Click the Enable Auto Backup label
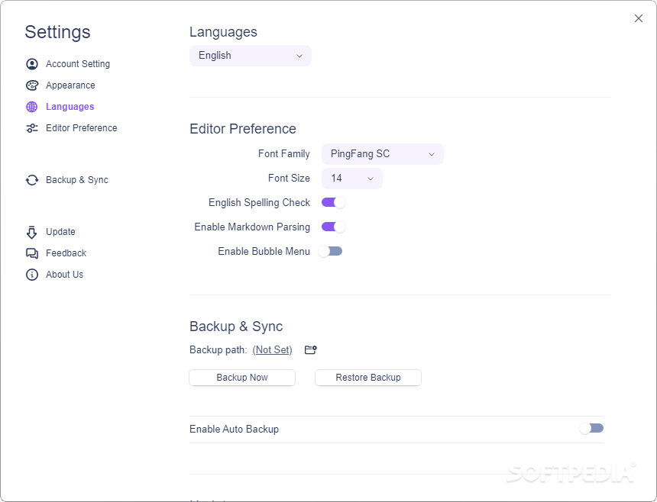Screen dimensions: 657x502 (235, 430)
